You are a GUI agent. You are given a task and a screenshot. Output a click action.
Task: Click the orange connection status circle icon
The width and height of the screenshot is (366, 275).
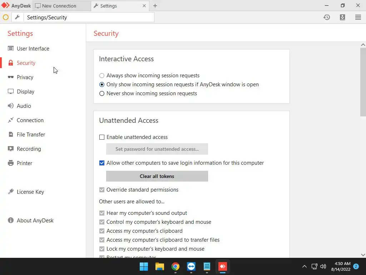click(6, 17)
